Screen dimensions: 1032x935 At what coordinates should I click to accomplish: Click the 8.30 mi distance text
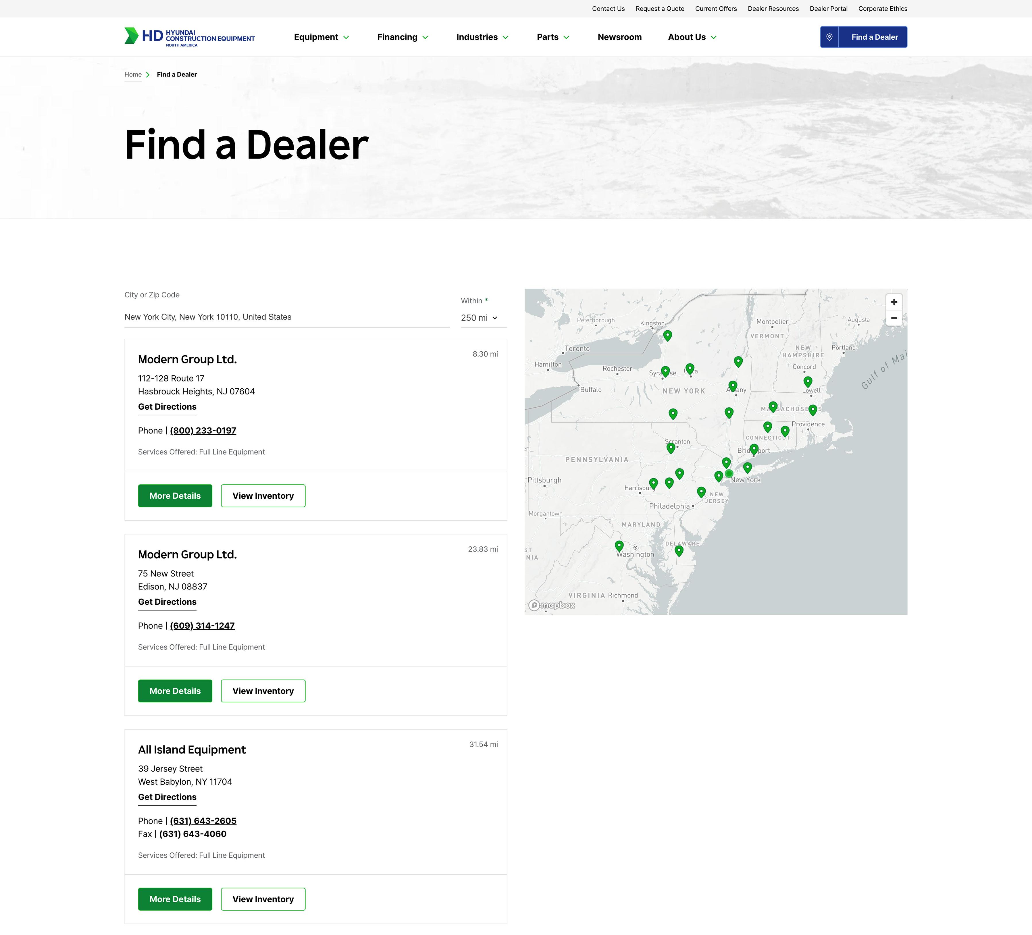point(485,354)
